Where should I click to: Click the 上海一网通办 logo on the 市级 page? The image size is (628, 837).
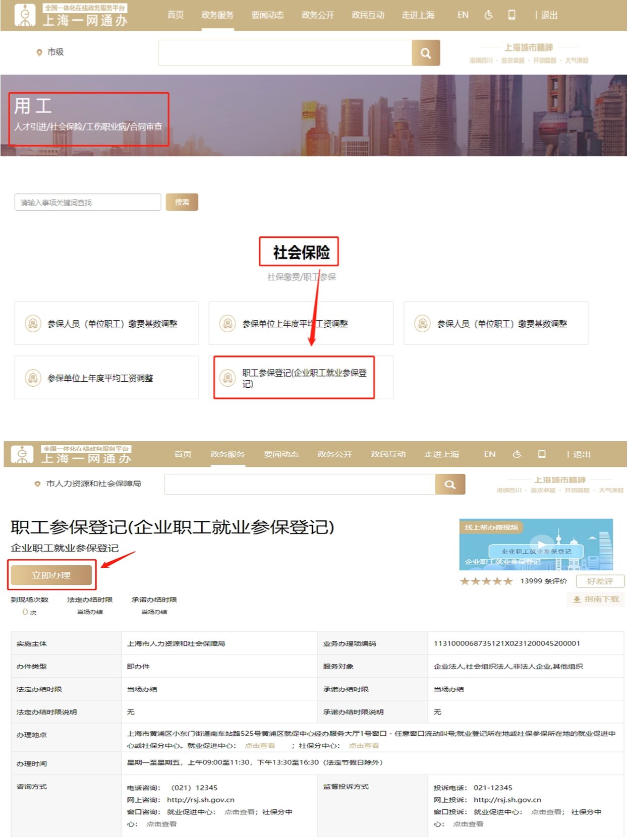pyautogui.click(x=71, y=15)
